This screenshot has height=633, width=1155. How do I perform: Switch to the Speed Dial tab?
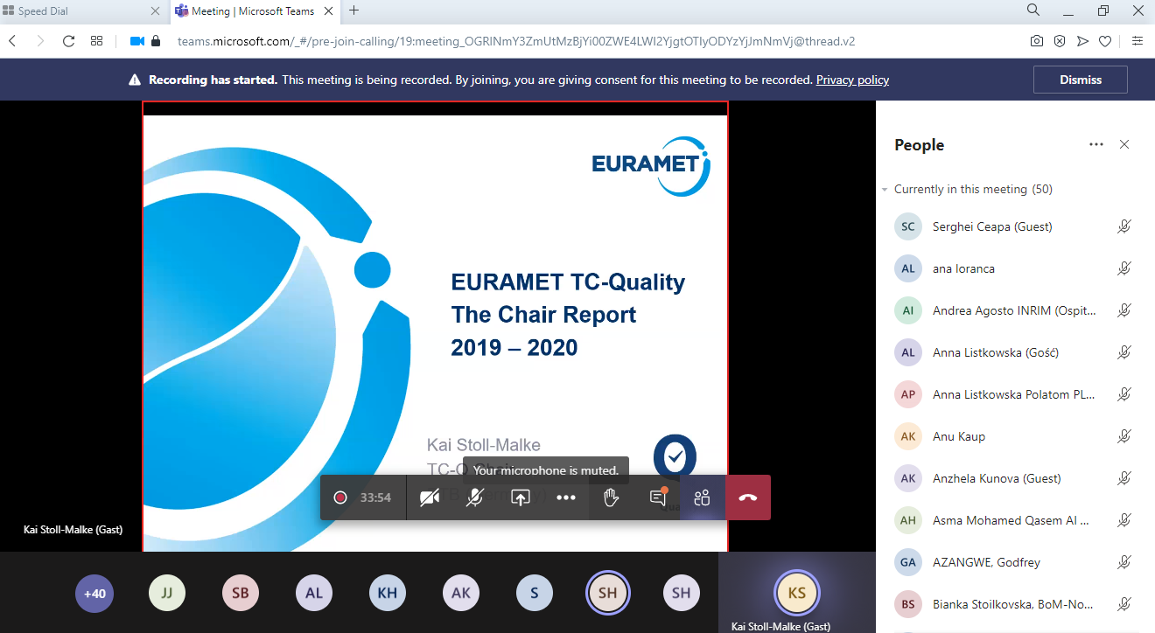pyautogui.click(x=79, y=11)
